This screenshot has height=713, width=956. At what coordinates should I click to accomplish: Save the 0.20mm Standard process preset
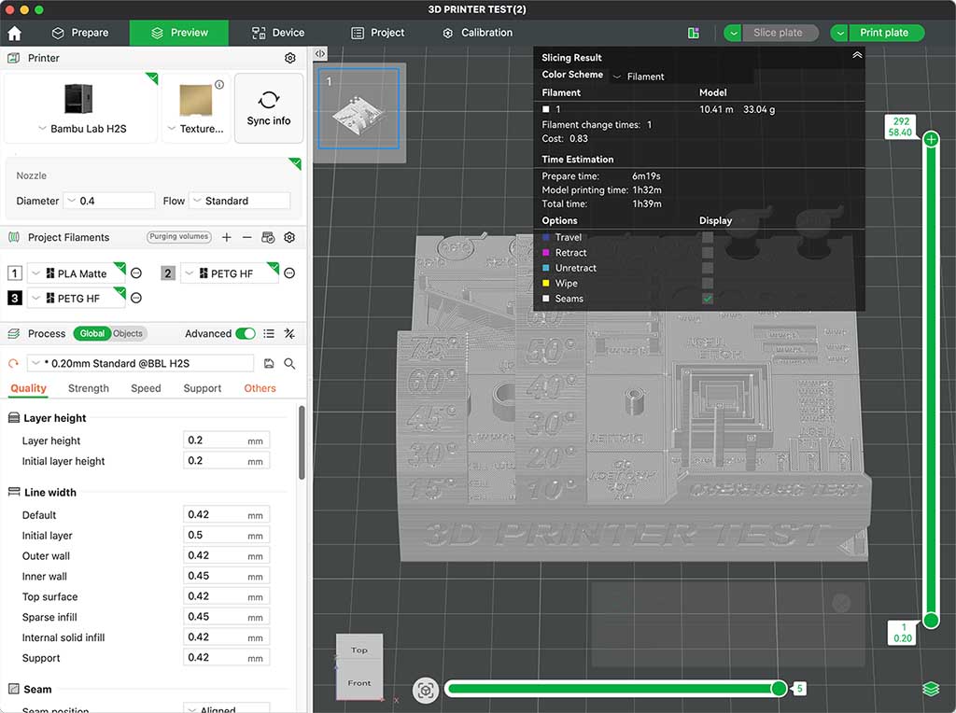[269, 363]
